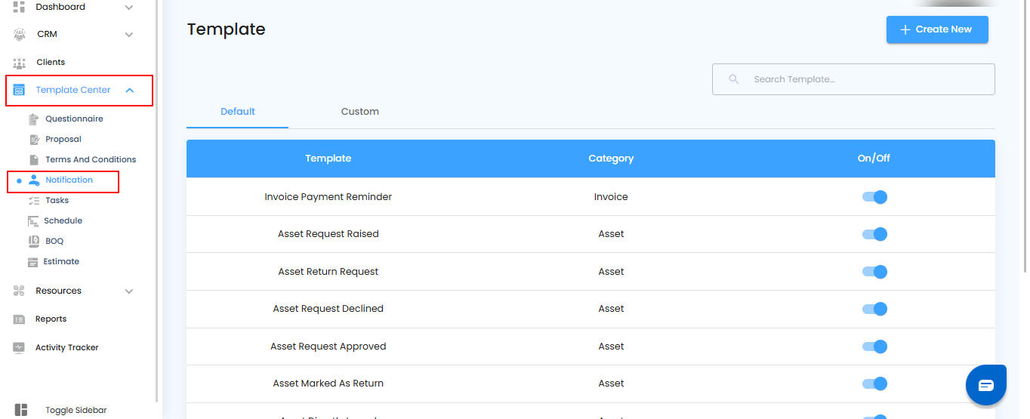The height and width of the screenshot is (419, 1030).
Task: Click the Proposal document icon
Action: 33,140
